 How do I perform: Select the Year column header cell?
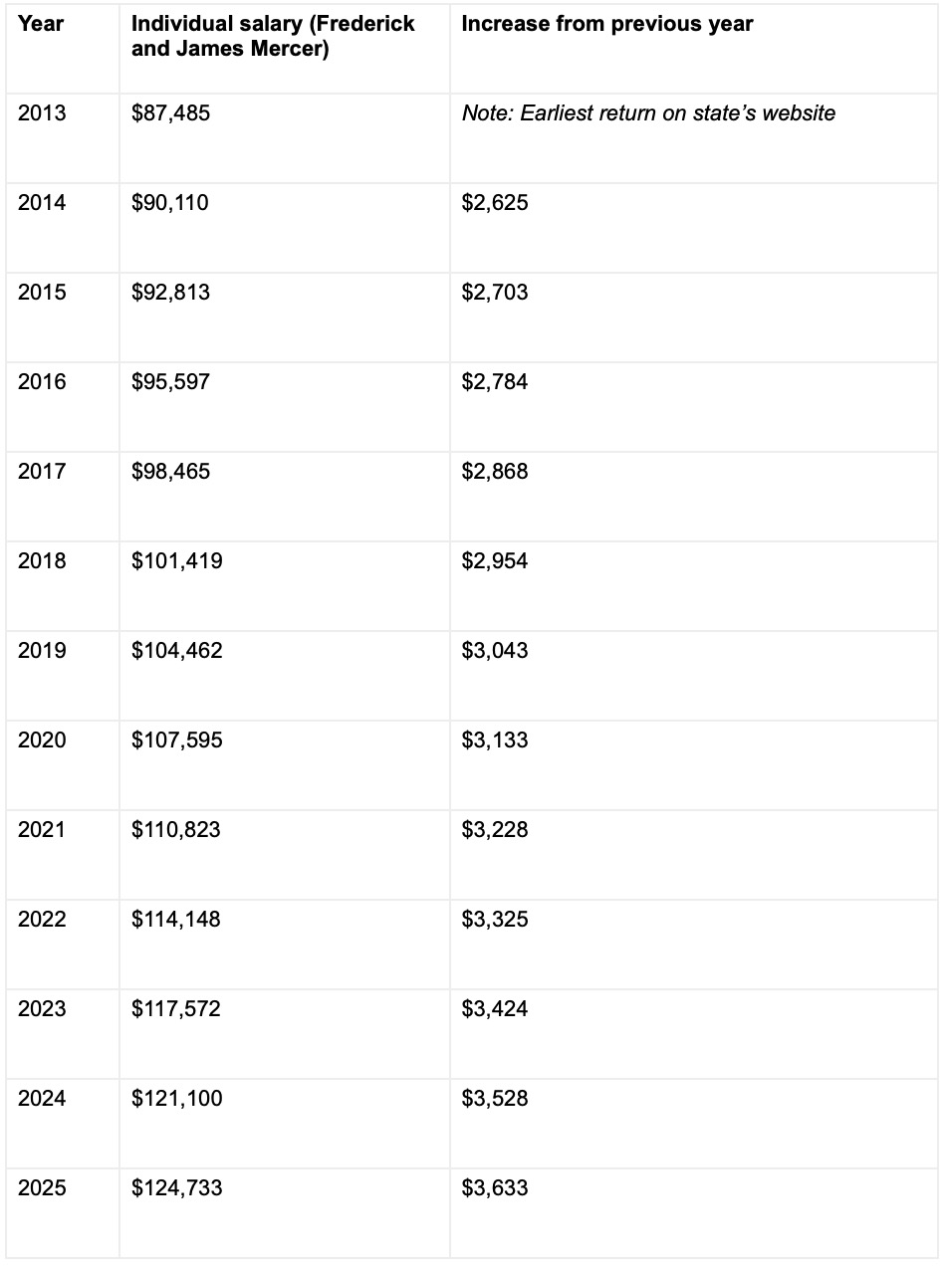coord(62,49)
